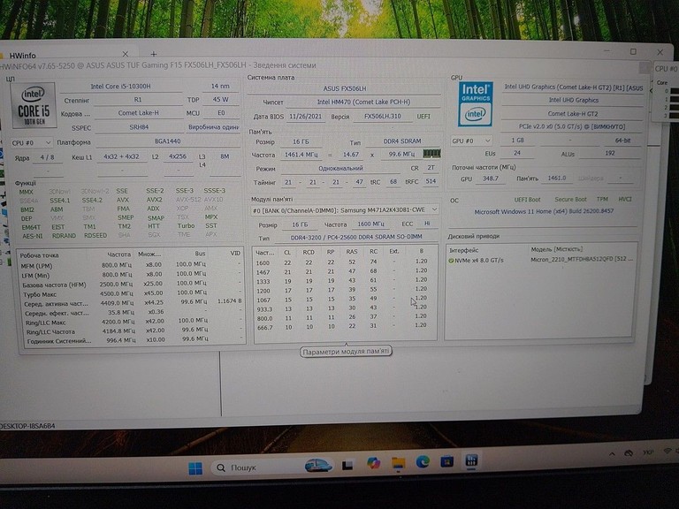Viewport: 679px width, 509px height.
Task: Open the GPU #0 selector dropdown
Action: coord(471,141)
